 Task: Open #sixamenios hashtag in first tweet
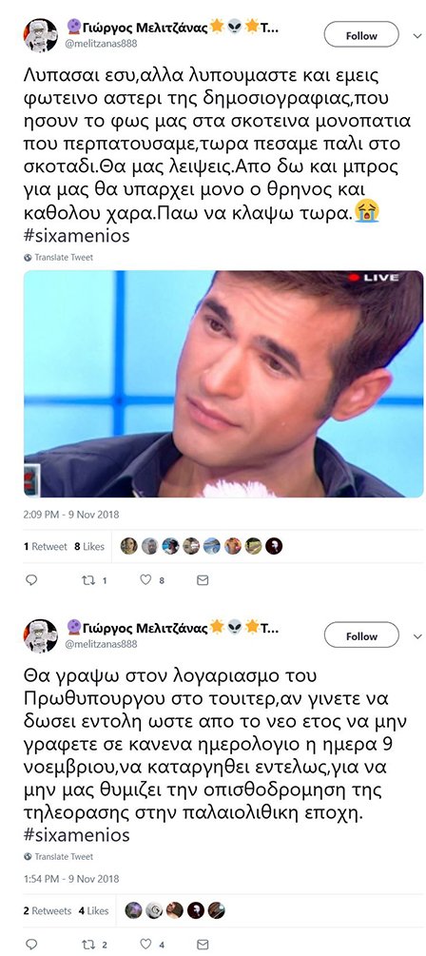(x=77, y=236)
